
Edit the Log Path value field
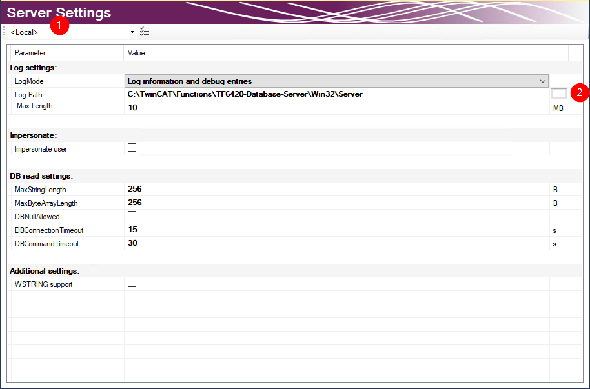[336, 94]
